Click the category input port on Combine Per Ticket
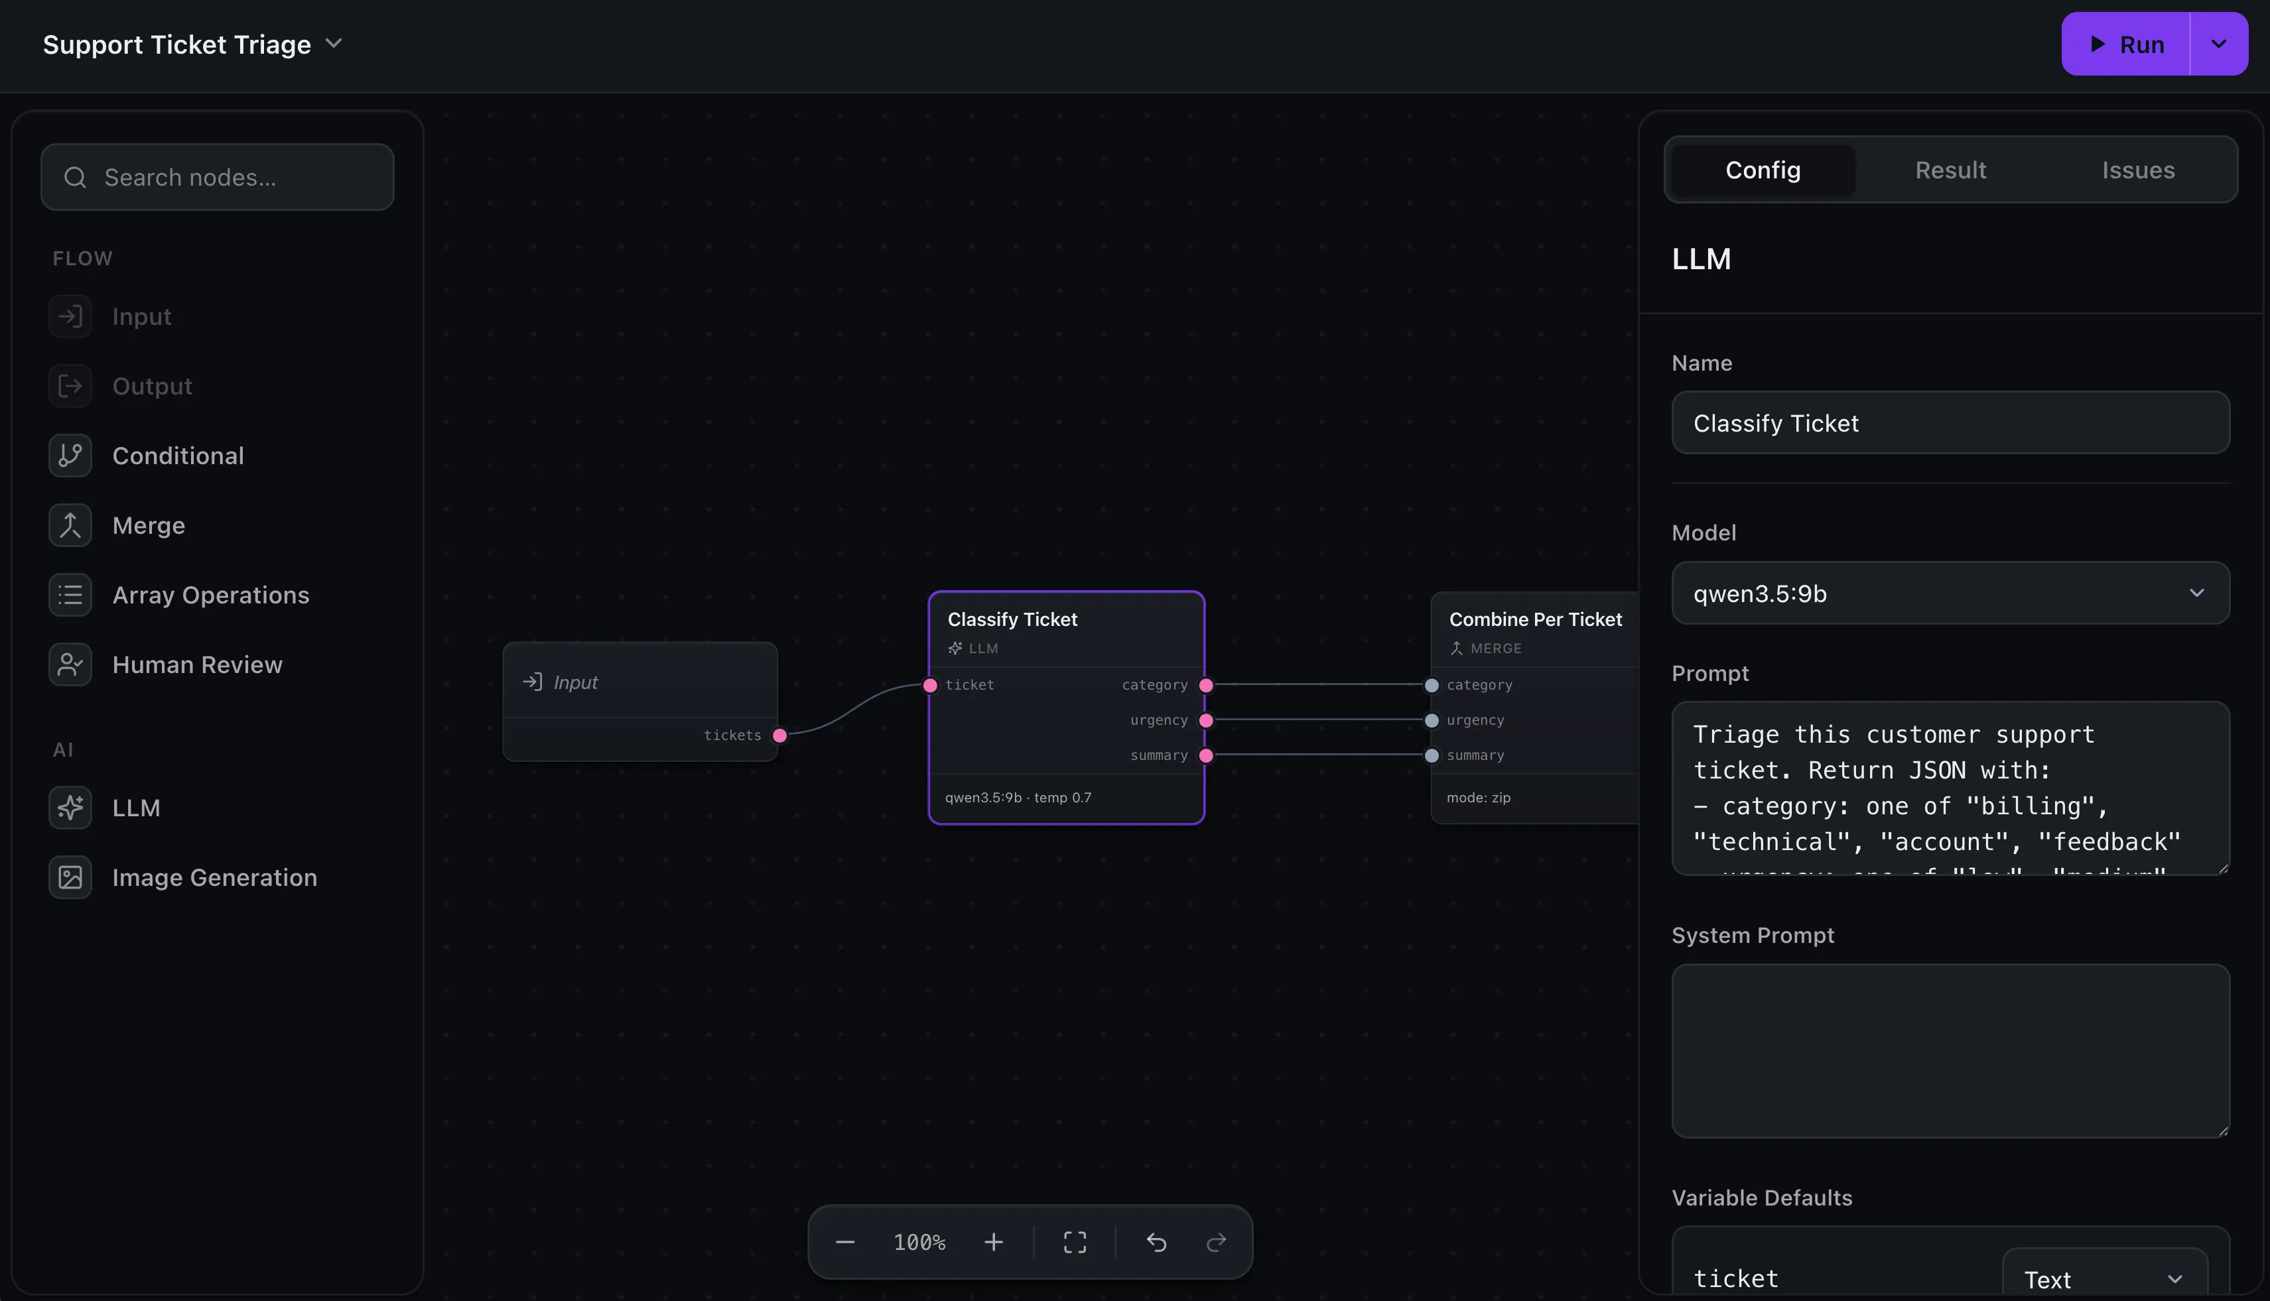The width and height of the screenshot is (2270, 1301). pyautogui.click(x=1432, y=686)
